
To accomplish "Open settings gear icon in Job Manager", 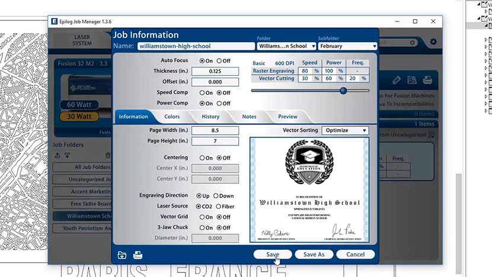I will [433, 42].
